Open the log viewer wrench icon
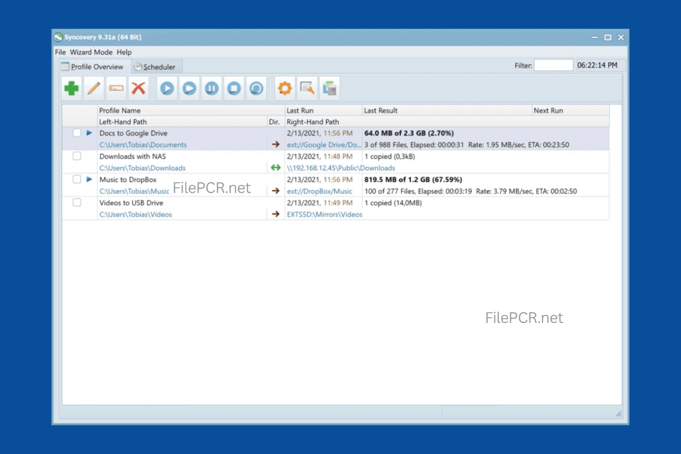Screen dimensions: 681x454 pyautogui.click(x=307, y=89)
